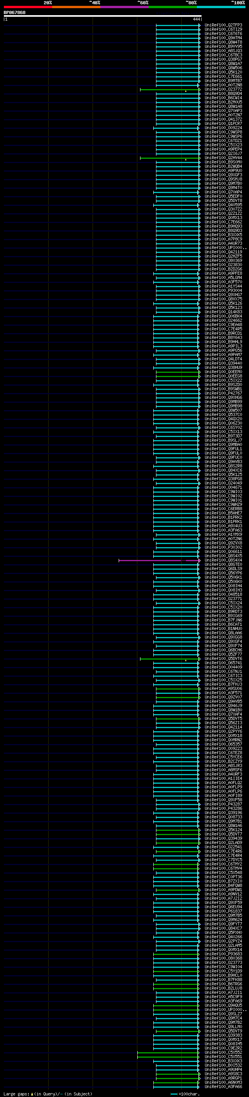Select hit label UniRef100_Q946J9
Image resolution: width=249 pixels, height=1097 pixels.
[223, 706]
